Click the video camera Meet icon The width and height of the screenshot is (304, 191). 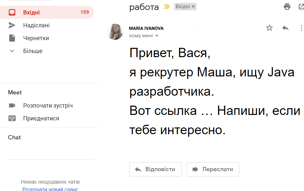point(12,106)
